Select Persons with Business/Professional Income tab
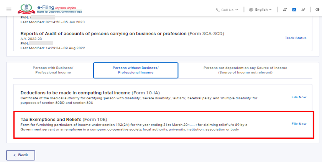Viewport: 322px width, 162px height. [53, 70]
